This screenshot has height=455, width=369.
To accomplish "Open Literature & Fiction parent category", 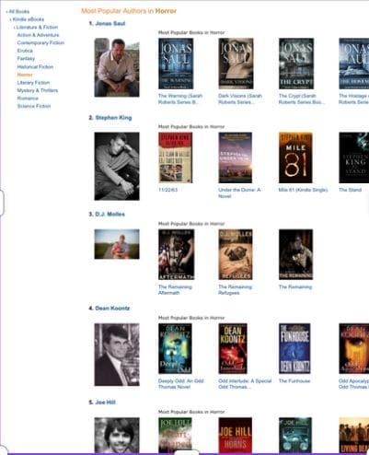I will (x=37, y=28).
